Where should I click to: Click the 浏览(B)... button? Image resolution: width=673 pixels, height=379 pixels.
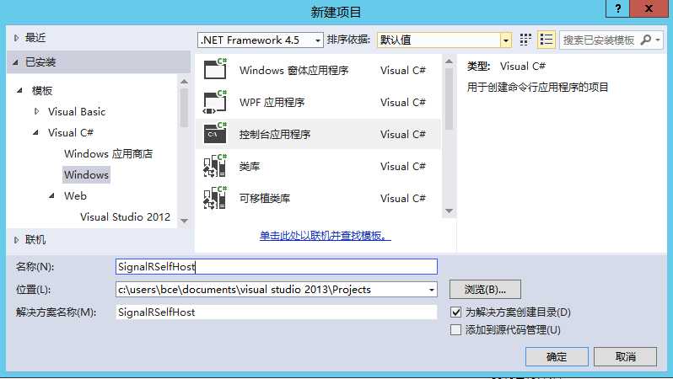point(485,290)
